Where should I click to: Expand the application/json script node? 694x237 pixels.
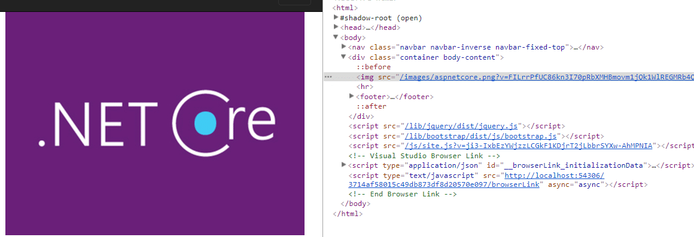coord(344,165)
